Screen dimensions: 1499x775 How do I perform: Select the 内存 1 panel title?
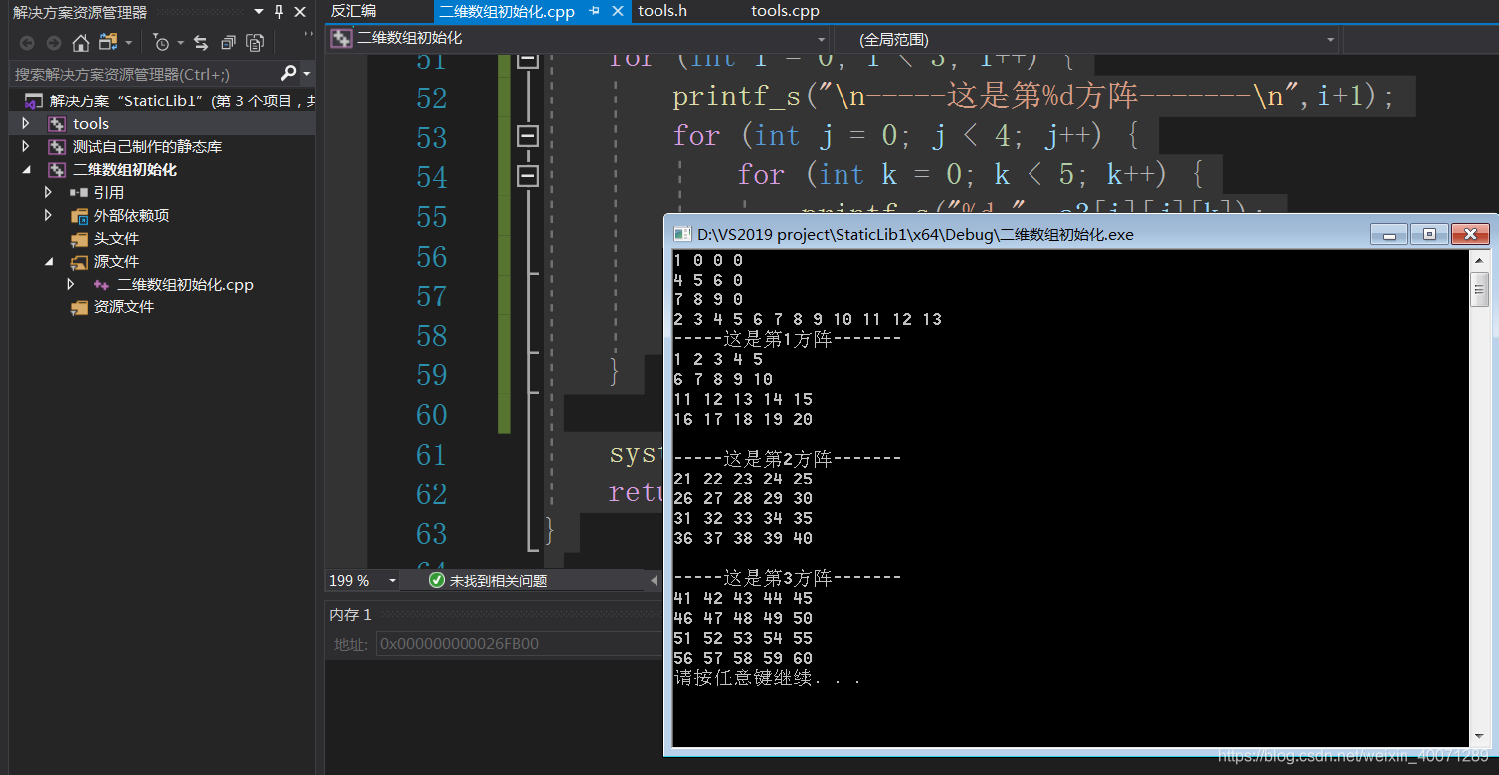tap(350, 615)
